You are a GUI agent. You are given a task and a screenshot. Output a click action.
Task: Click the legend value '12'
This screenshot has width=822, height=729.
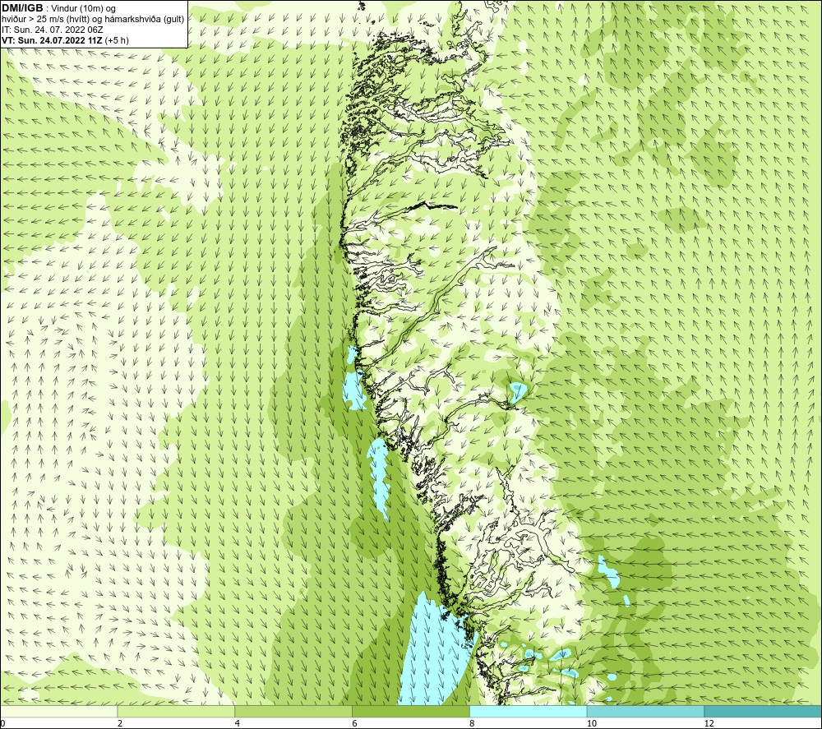pyautogui.click(x=709, y=724)
